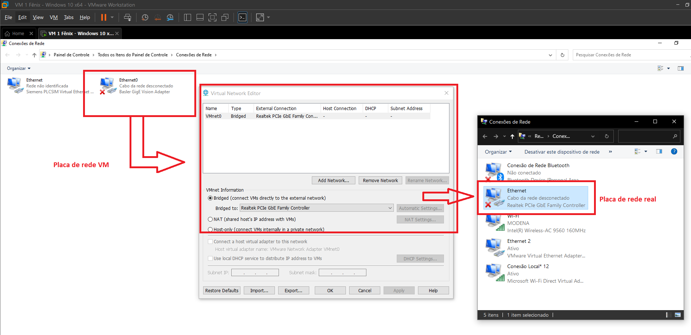Toggle the library sidebar panel icon

[x=187, y=17]
